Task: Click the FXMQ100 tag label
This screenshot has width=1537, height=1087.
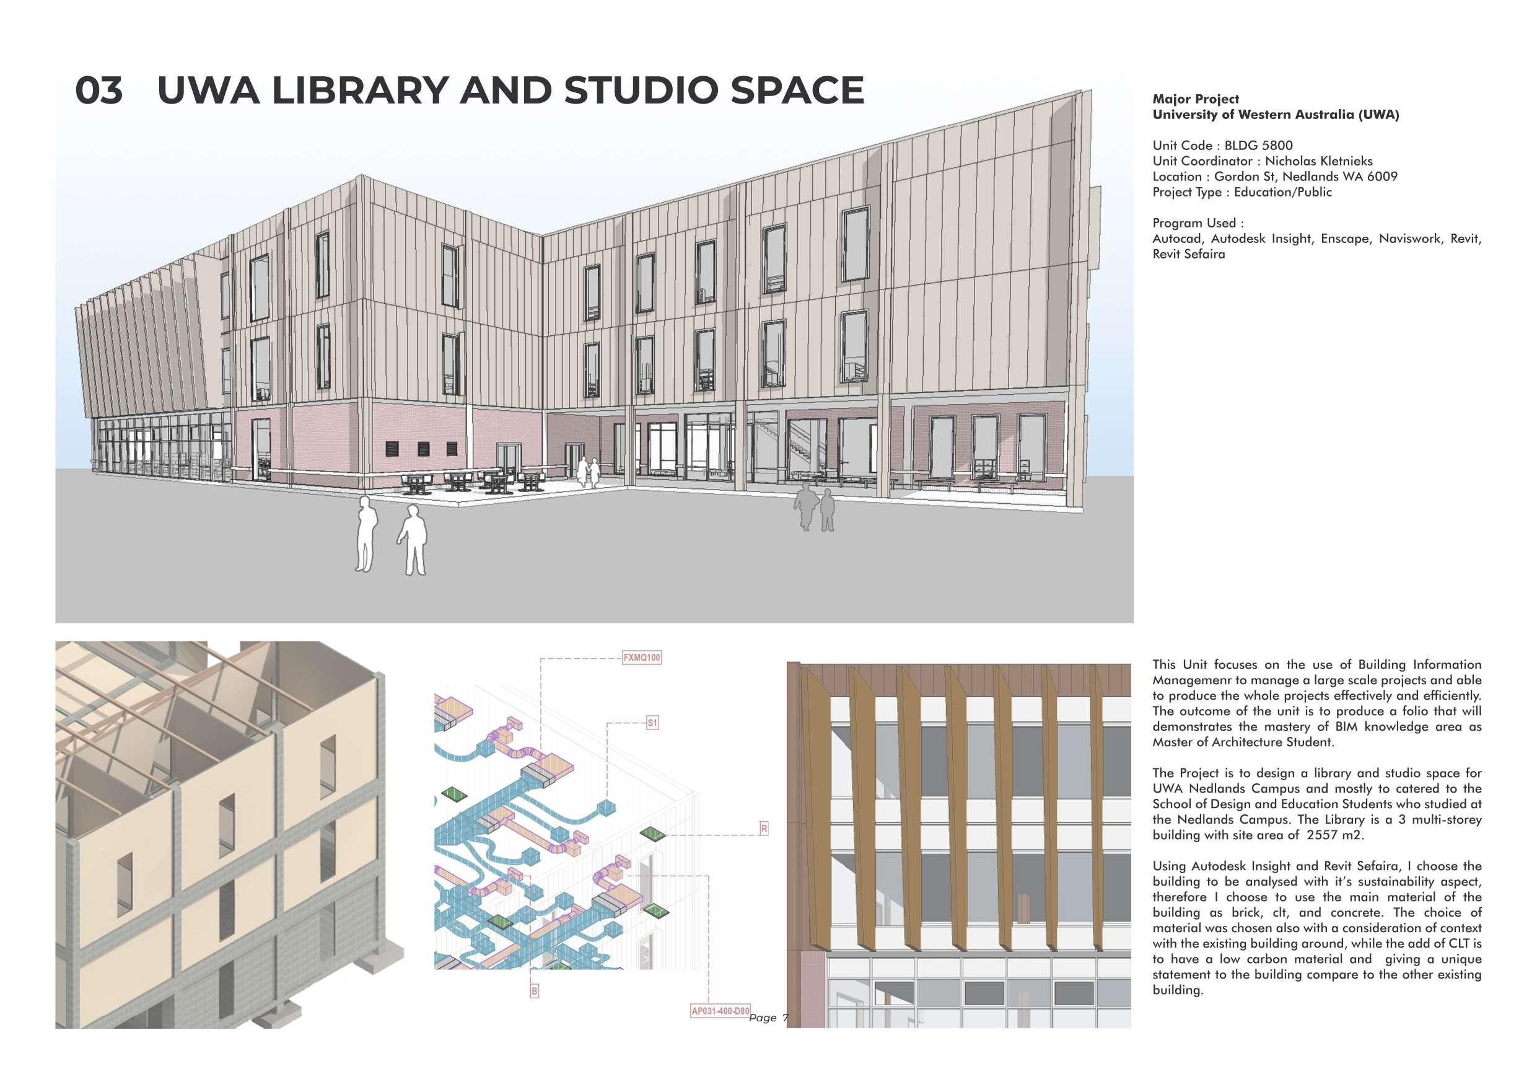Action: pos(641,658)
